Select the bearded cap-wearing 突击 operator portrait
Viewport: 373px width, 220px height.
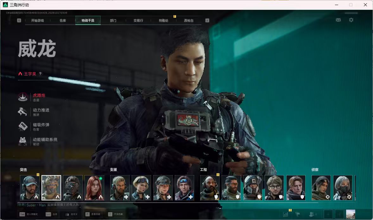point(30,188)
